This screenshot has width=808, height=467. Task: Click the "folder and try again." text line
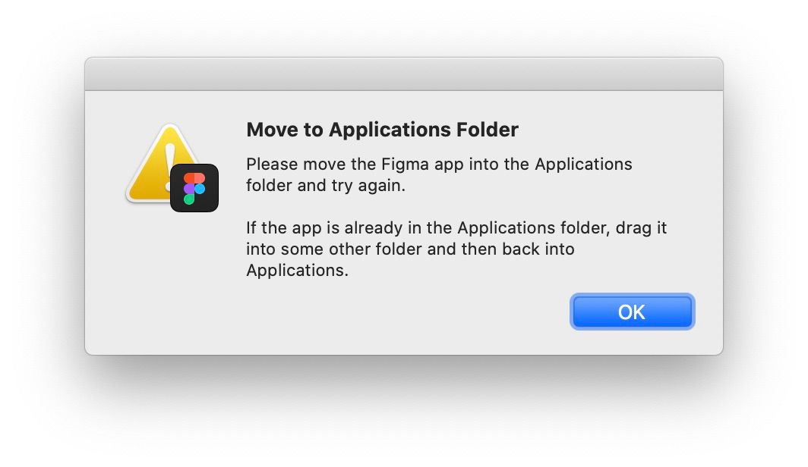click(x=326, y=185)
